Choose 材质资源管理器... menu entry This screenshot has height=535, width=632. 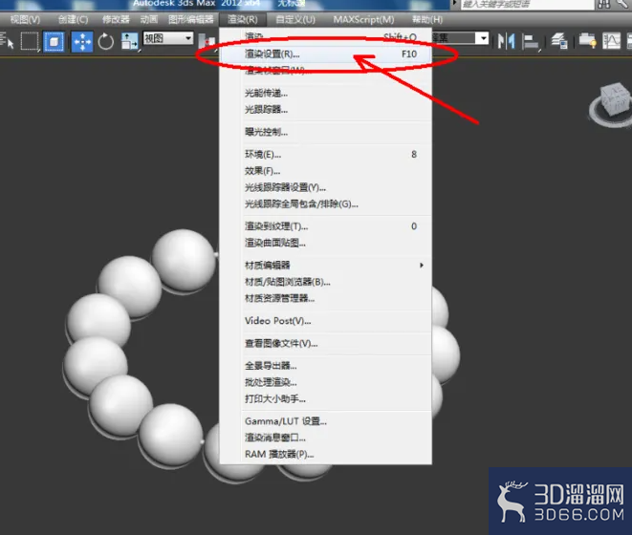[326, 298]
